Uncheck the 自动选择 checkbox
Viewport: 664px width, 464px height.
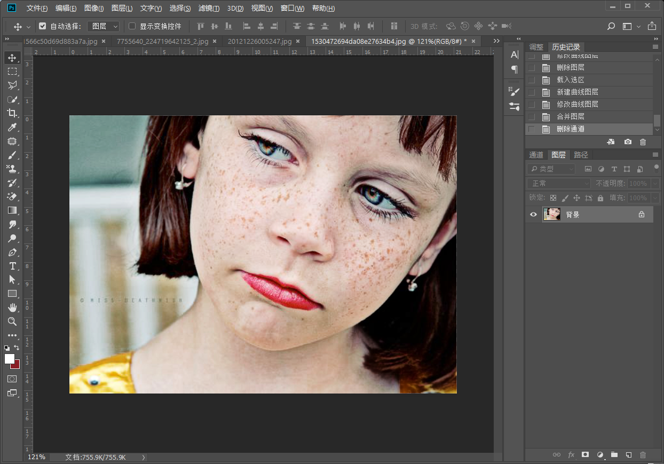tap(43, 26)
